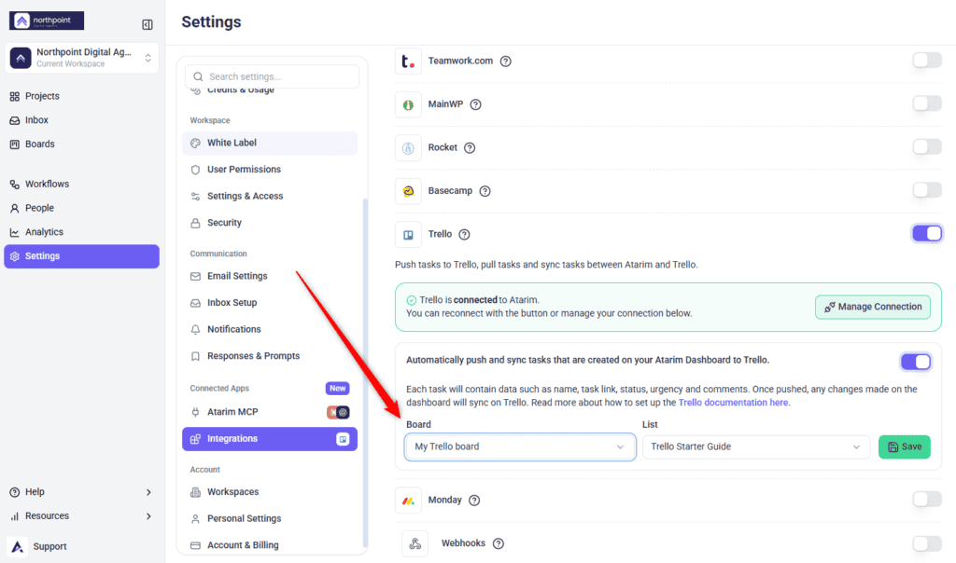Click the workspace avatar icon
This screenshot has width=956, height=563.
point(21,58)
